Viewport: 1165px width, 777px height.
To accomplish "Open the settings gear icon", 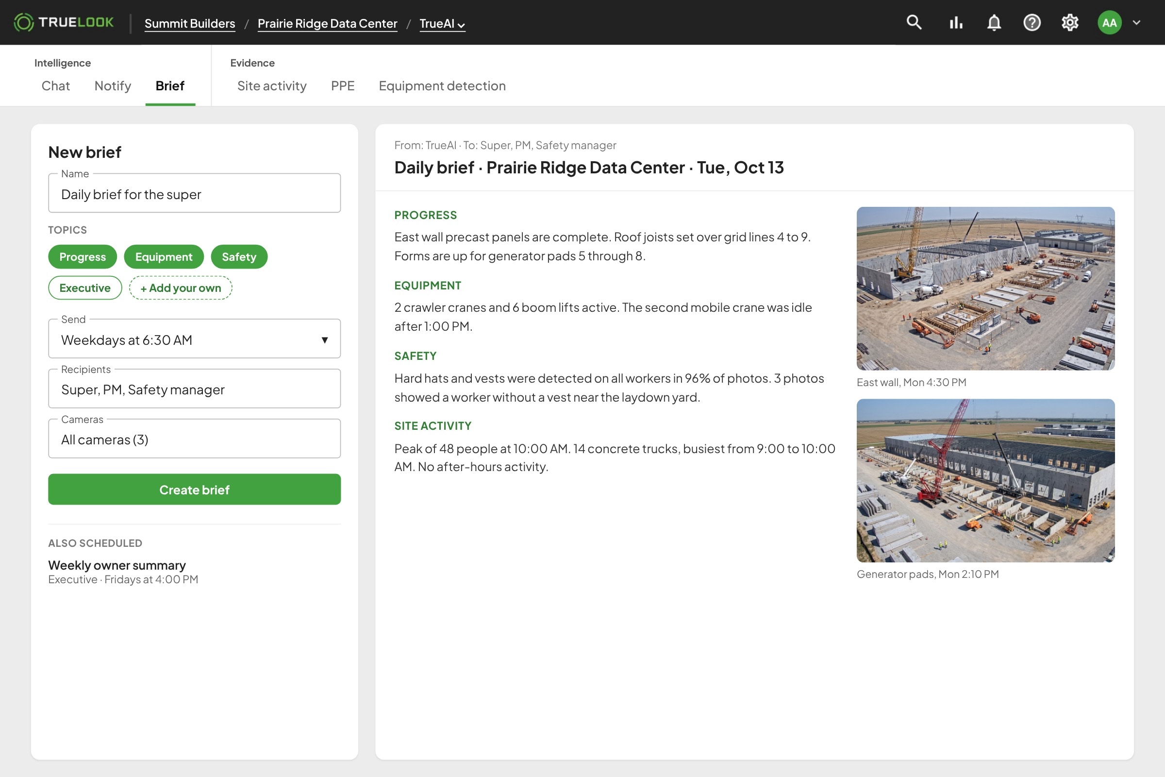I will tap(1070, 22).
